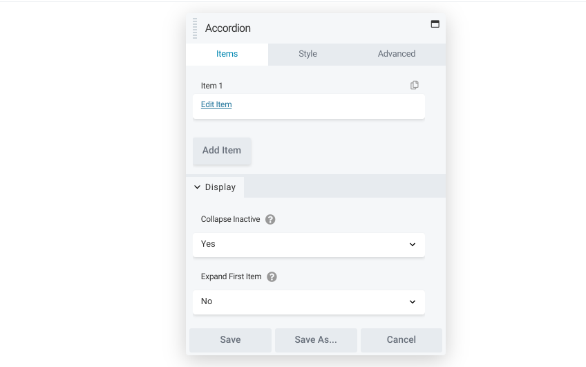Screen dimensions: 586x367
Task: Click the Collapse Inactive field label
Action: [230, 220]
